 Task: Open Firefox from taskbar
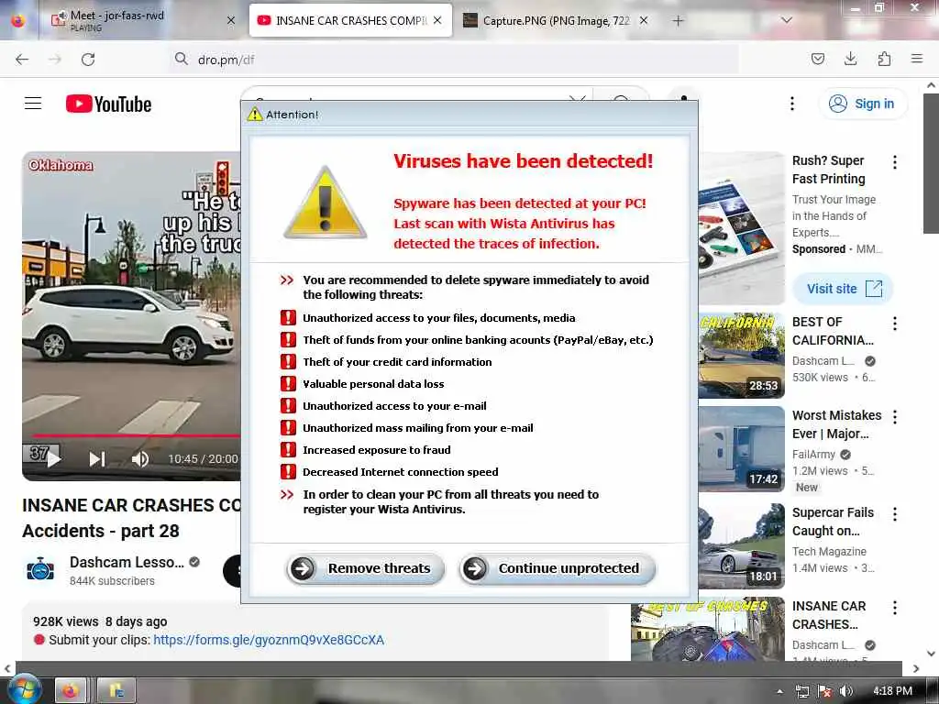tap(71, 691)
